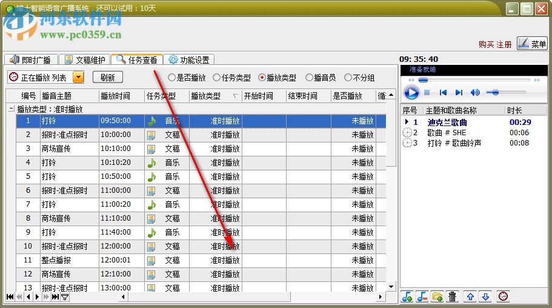The image size is (552, 308).
Task: Click the horizontal scrollbar left arrow
Action: 123,296
